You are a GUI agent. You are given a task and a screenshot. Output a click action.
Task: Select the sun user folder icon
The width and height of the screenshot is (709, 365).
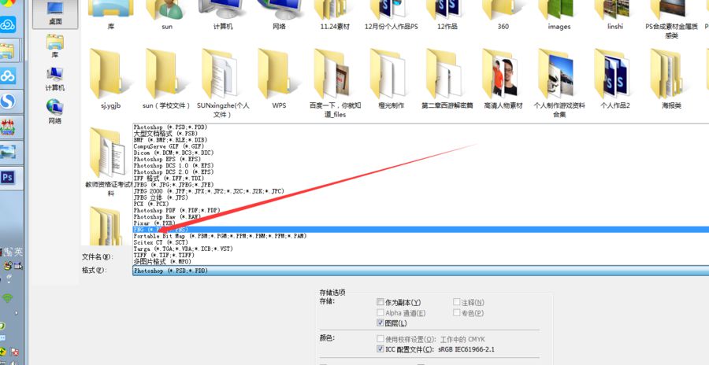click(167, 14)
